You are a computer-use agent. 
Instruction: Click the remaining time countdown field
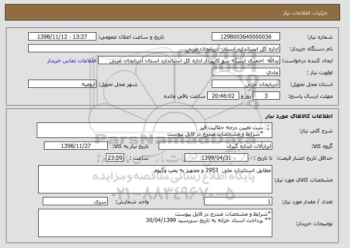coord(223,96)
